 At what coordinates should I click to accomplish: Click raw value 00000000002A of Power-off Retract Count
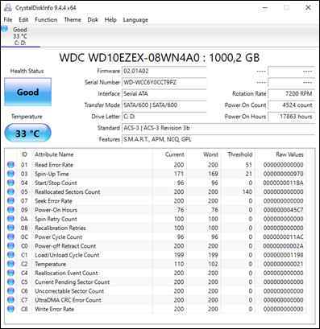pos(283,246)
